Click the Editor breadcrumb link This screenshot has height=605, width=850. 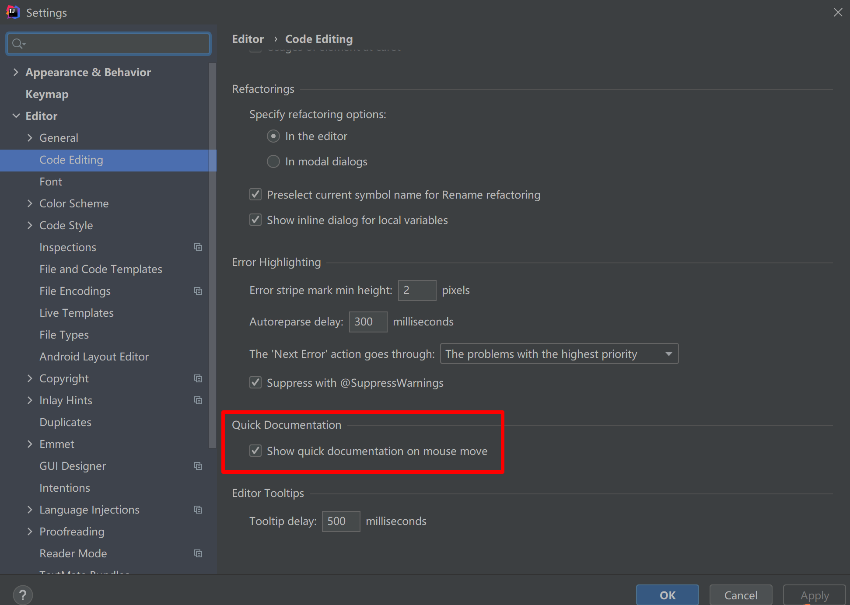248,39
